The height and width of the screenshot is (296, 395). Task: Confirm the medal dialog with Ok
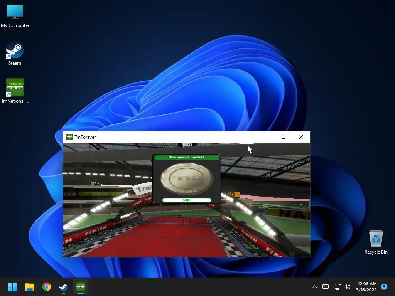click(x=187, y=200)
